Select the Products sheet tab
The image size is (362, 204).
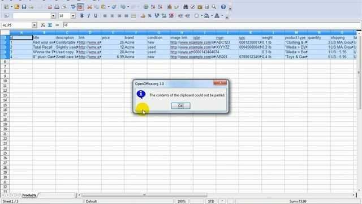pos(29,195)
